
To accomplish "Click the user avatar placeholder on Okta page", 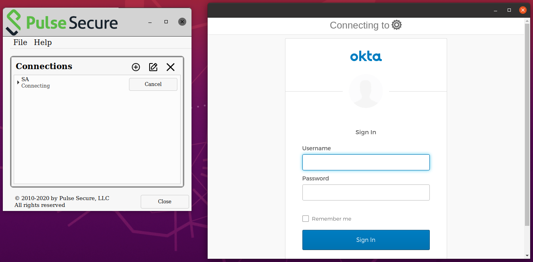I will pyautogui.click(x=366, y=91).
